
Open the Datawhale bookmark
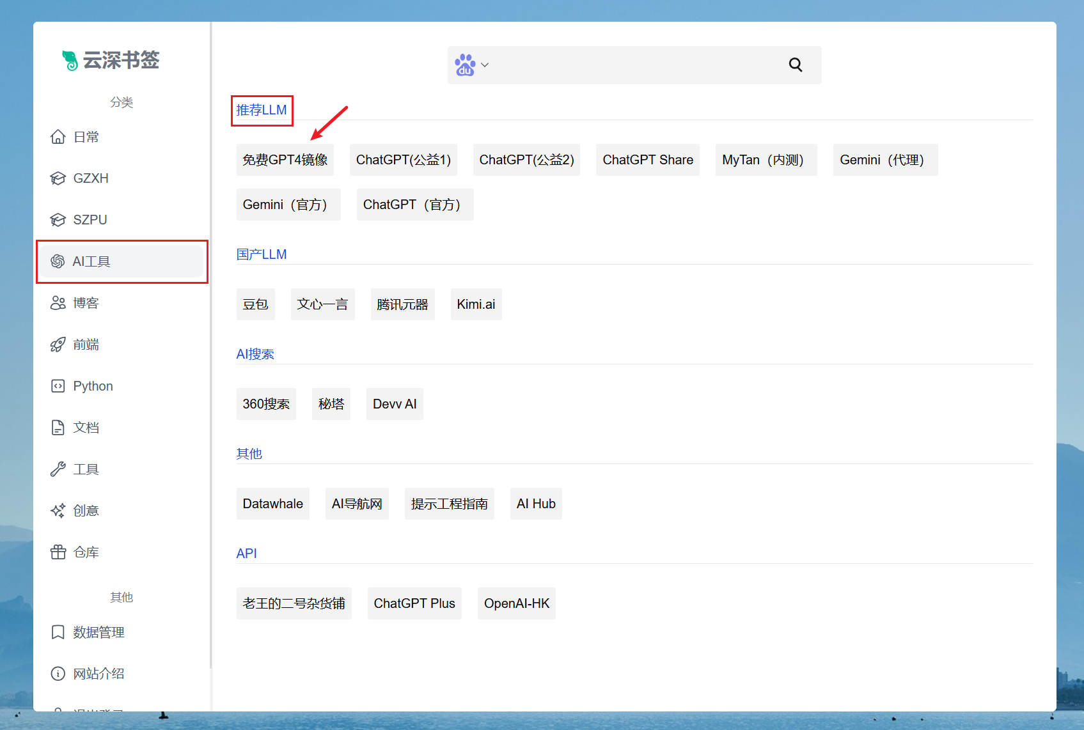click(273, 504)
